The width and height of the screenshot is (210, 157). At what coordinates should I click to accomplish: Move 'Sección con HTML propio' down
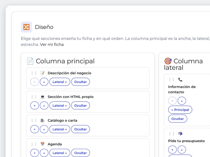pos(44,106)
